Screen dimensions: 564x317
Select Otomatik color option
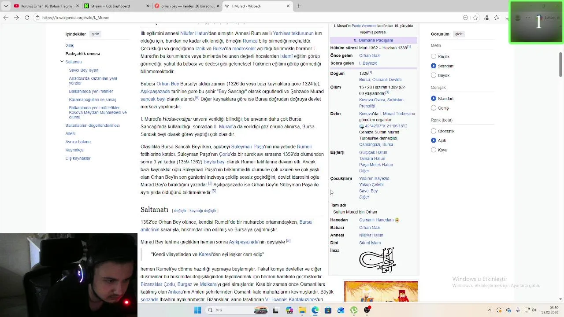pos(434,131)
